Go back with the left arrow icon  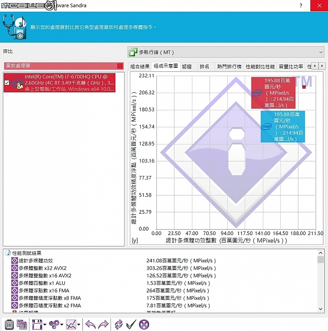(x=91, y=324)
